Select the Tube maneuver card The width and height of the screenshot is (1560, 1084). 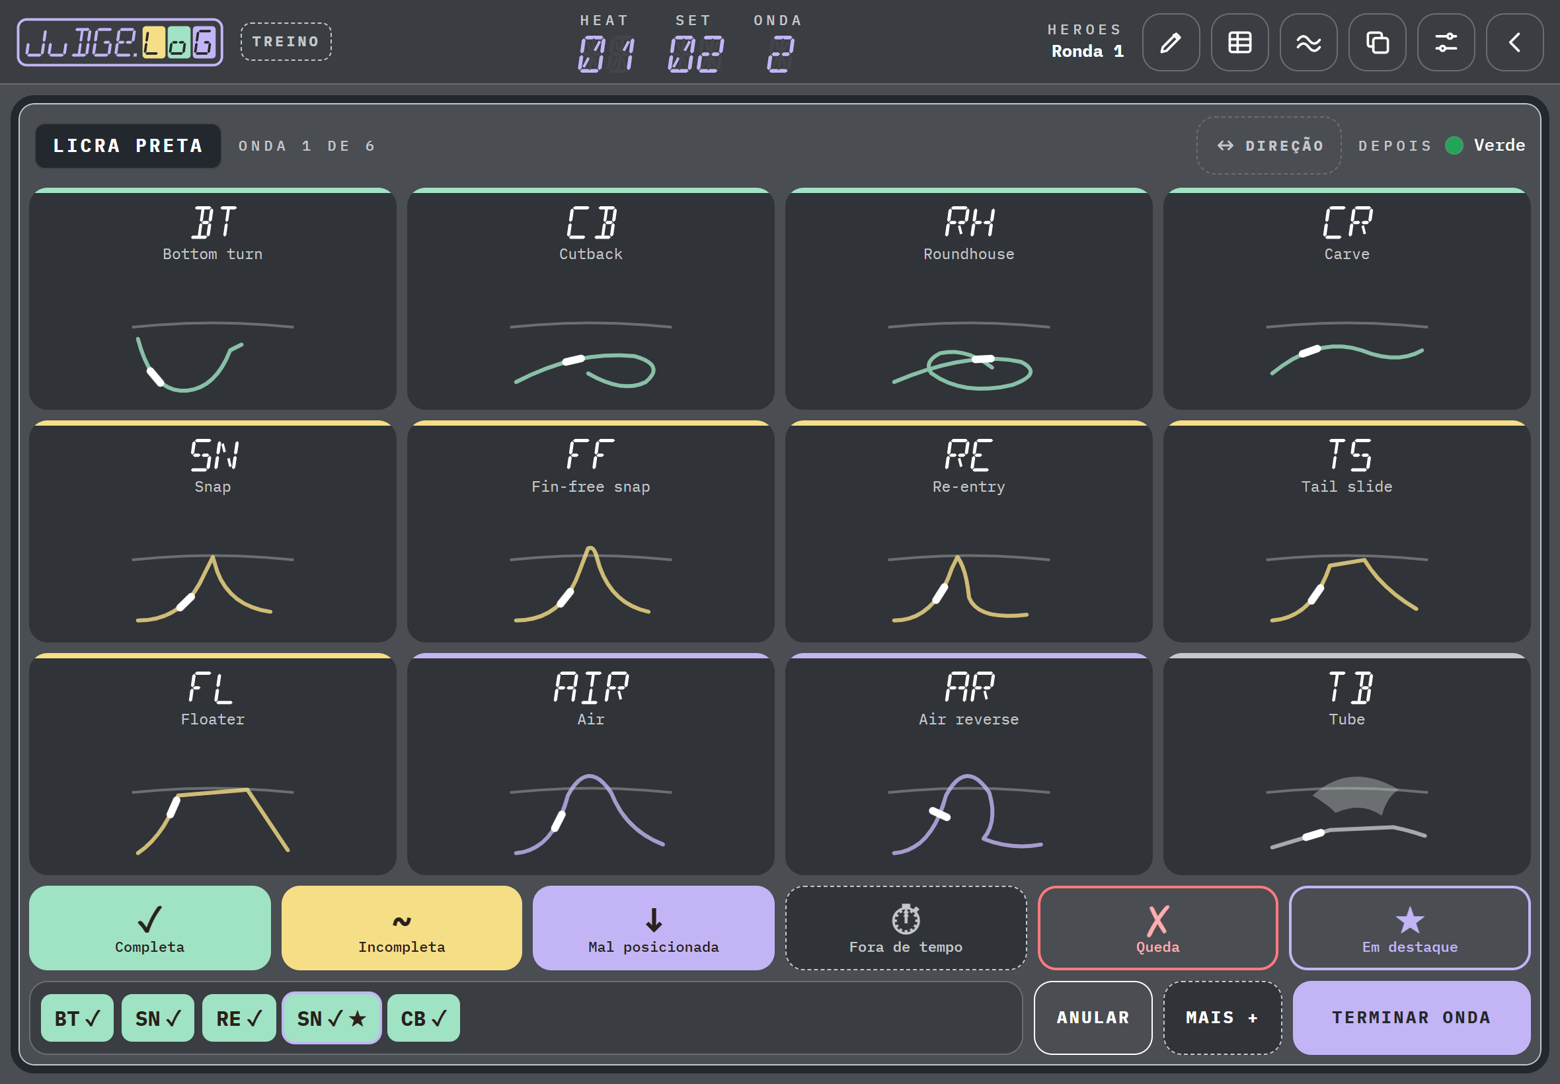point(1346,763)
